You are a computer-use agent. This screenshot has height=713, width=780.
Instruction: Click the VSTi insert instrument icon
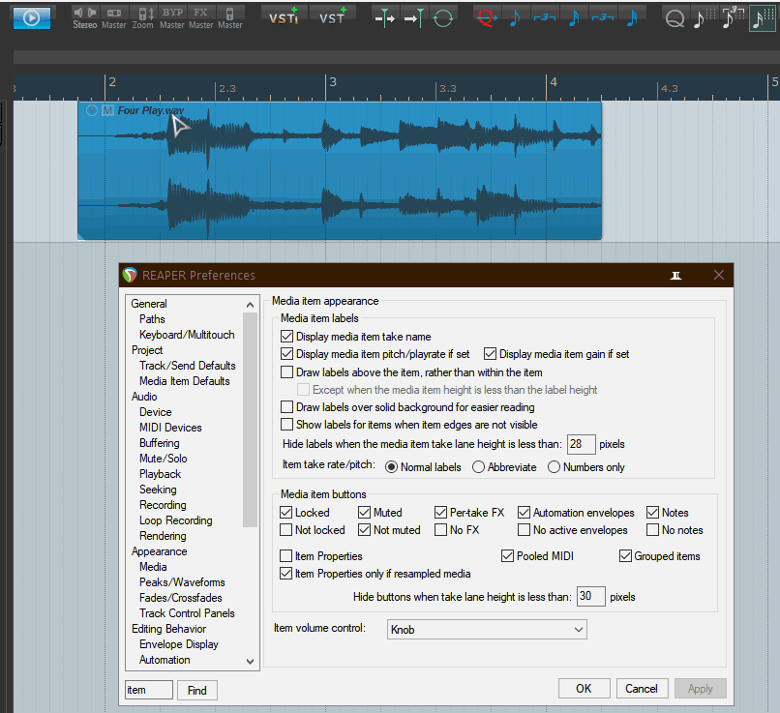pos(284,17)
